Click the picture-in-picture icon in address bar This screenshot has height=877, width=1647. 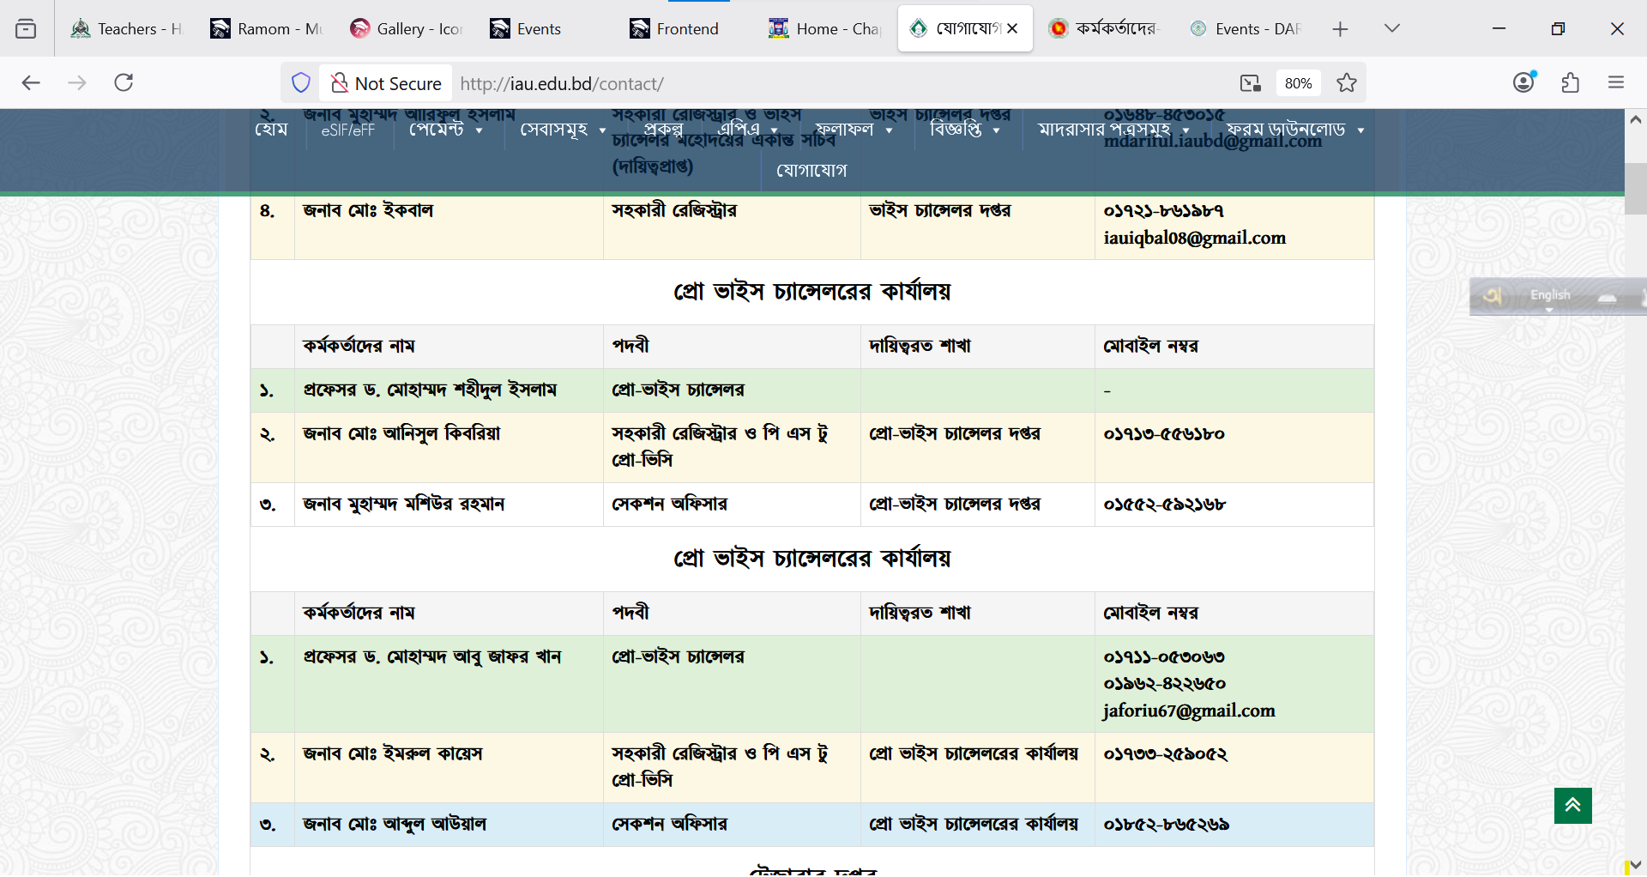(1250, 83)
